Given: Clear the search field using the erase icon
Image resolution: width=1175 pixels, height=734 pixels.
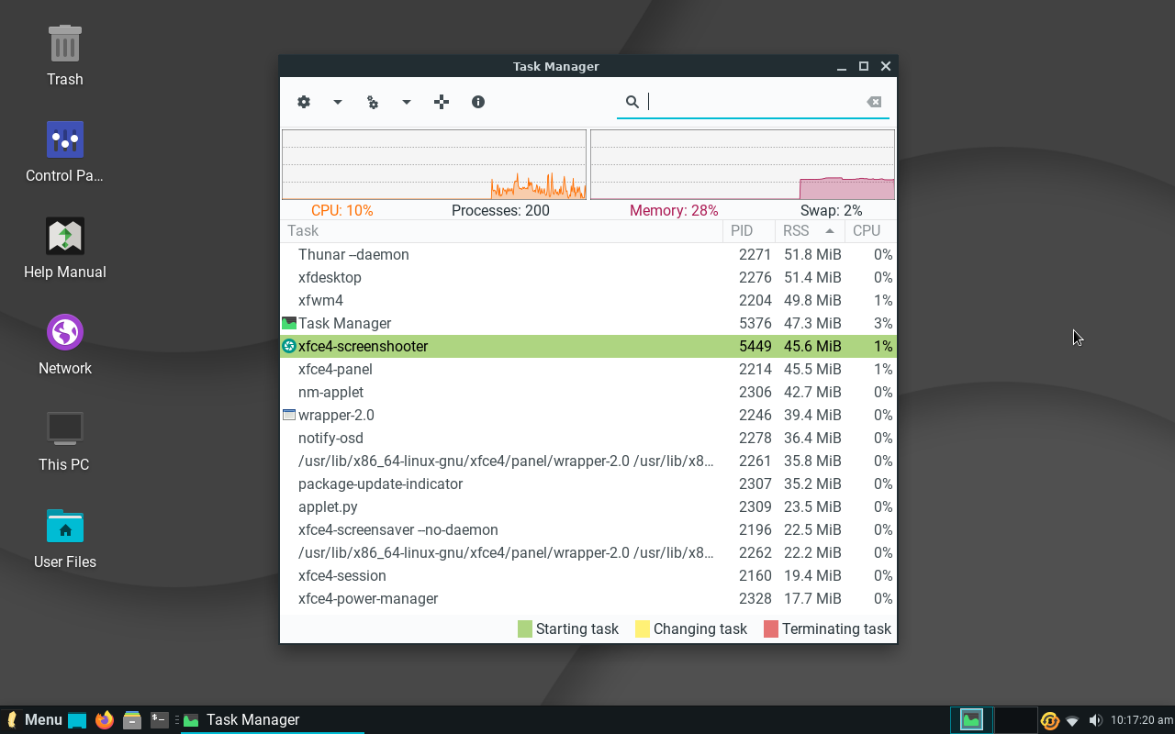Looking at the screenshot, I should 873,101.
